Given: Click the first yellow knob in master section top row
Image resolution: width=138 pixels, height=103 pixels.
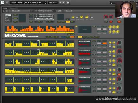Looking at the screenshot, I should 110,27.
